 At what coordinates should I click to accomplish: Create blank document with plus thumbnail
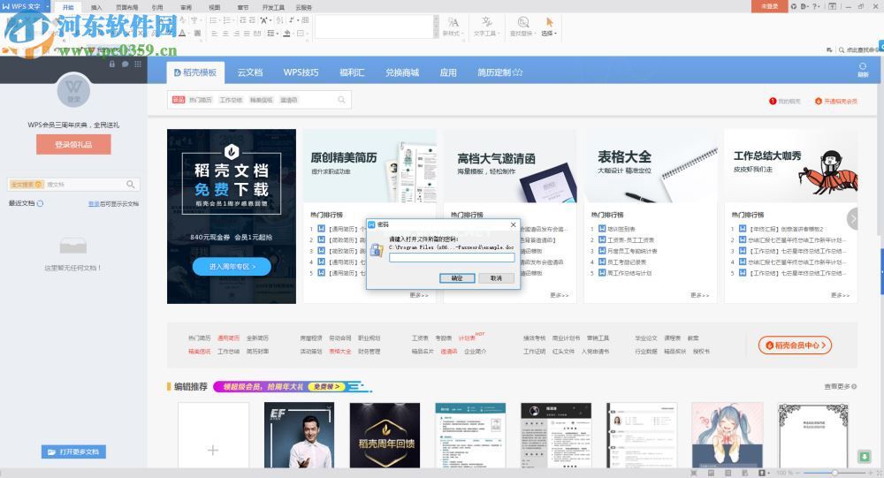(x=213, y=436)
